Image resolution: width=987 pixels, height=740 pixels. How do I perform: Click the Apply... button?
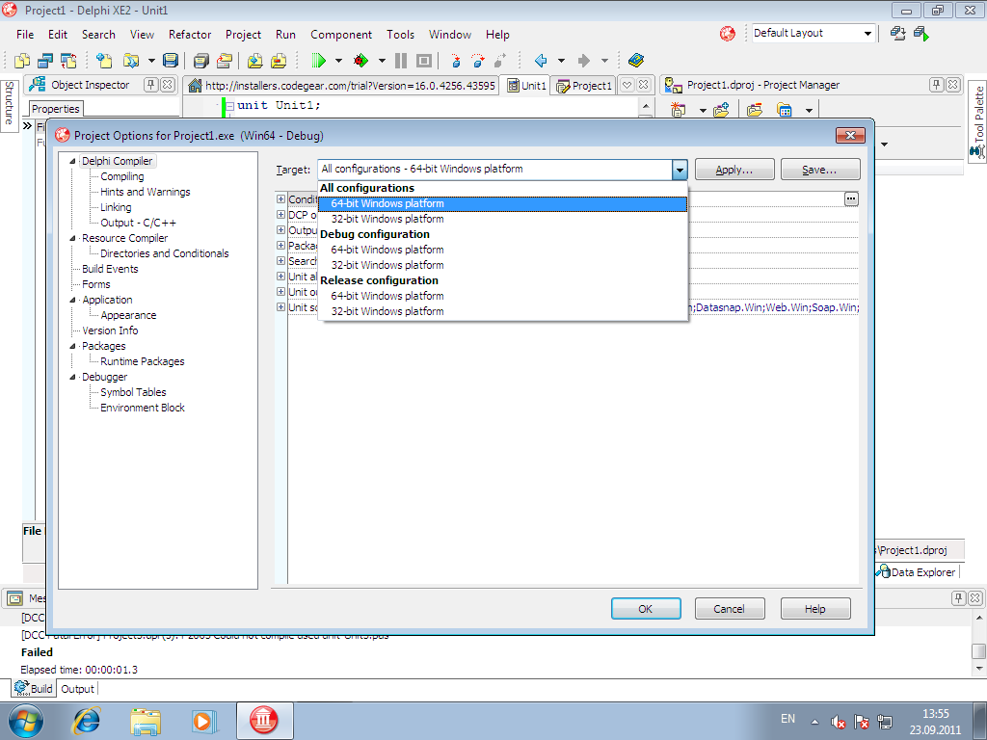(734, 170)
